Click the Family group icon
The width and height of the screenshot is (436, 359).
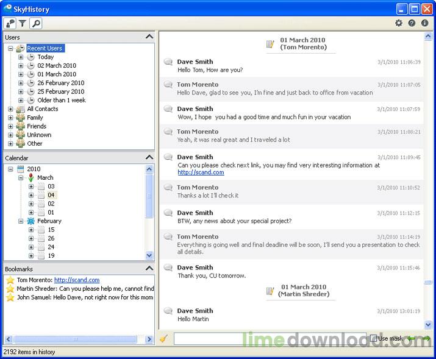tap(20, 118)
